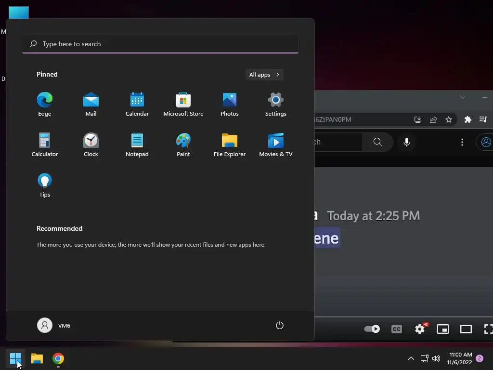Click the Windows Start button on taskbar

pyautogui.click(x=15, y=358)
